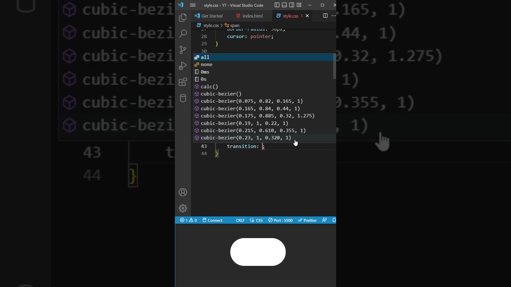Open the Explorer view in activity bar
The image size is (511, 287).
pos(183,18)
